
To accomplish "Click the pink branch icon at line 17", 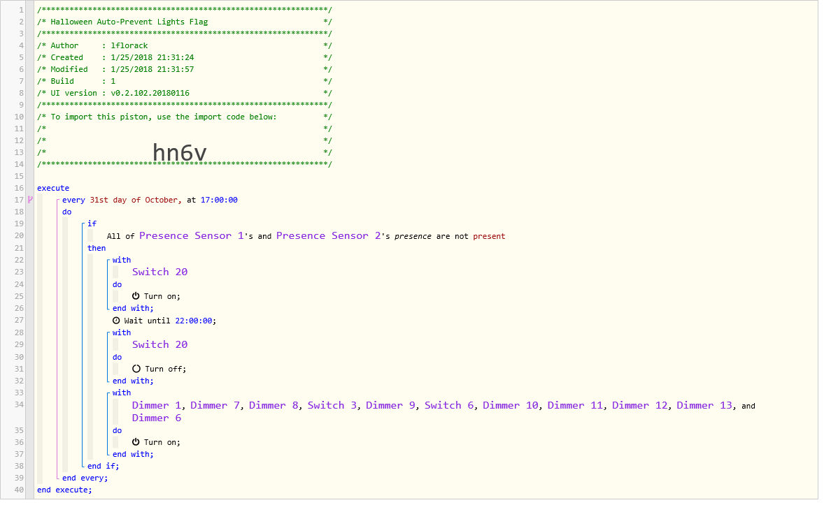I will [30, 200].
